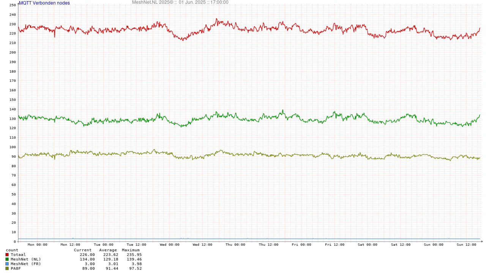Image resolution: width=486 pixels, height=273 pixels.
Task: Click PA8F maximum value 97.52
Action: pyautogui.click(x=136, y=268)
